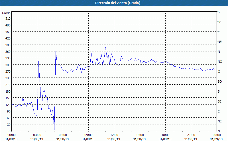The image size is (228, 142).
Task: Select the "31/08/13" date beneath 03:00
Action: point(37,139)
